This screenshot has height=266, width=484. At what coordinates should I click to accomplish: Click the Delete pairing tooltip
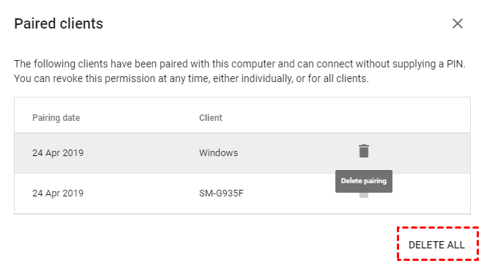point(364,181)
